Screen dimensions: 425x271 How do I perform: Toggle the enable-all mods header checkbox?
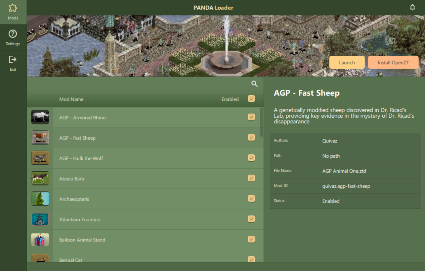251,99
